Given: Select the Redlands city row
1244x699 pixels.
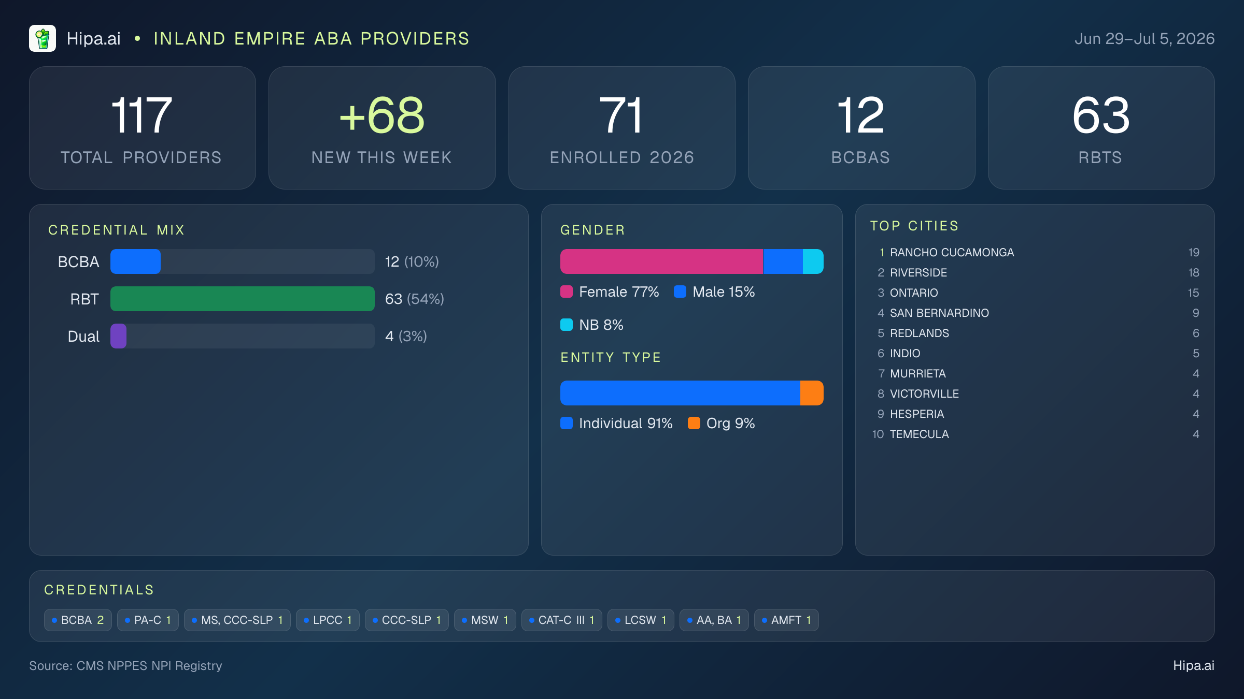Looking at the screenshot, I should click(1035, 333).
